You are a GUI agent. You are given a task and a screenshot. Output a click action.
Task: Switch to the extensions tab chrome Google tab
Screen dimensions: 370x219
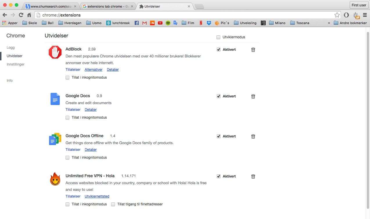108,6
